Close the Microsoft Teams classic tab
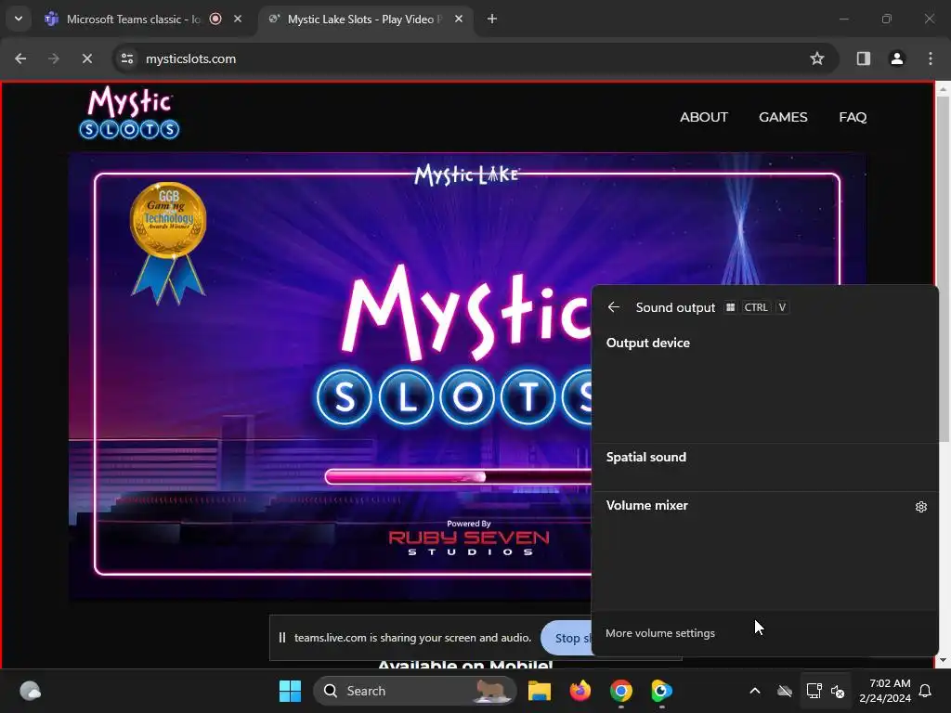951x713 pixels. tap(238, 19)
